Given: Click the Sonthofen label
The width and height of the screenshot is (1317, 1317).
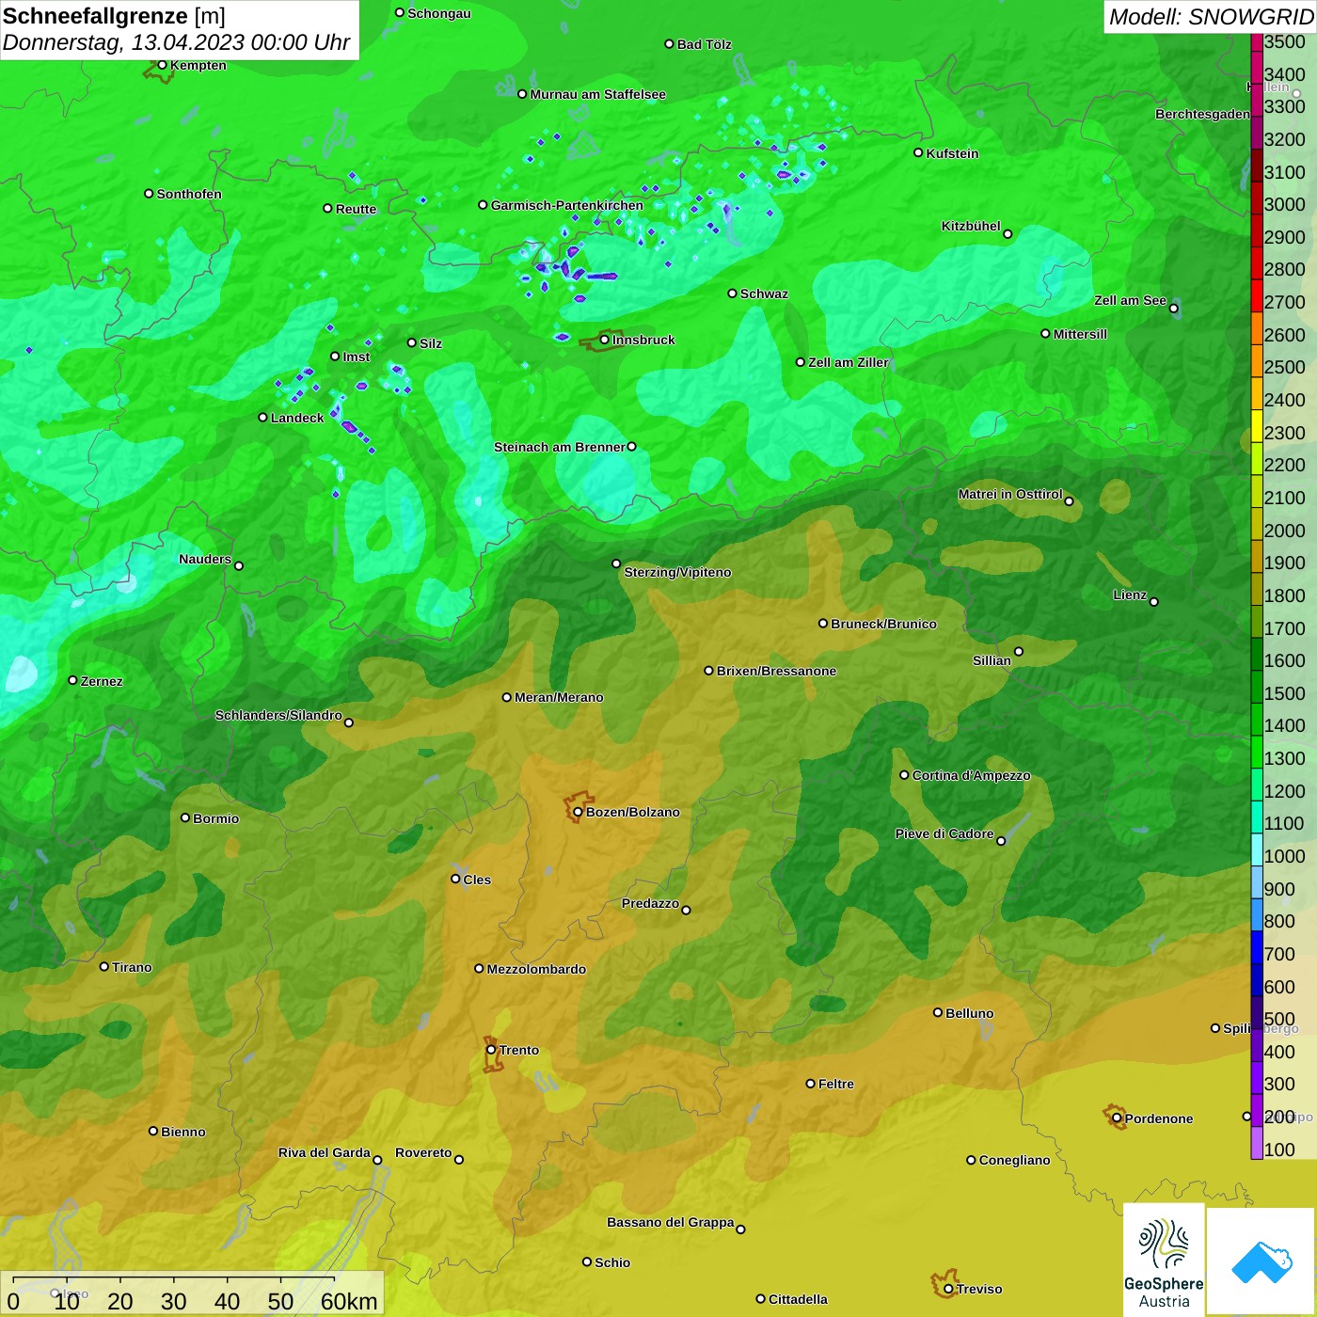Looking at the screenshot, I should coord(189,194).
